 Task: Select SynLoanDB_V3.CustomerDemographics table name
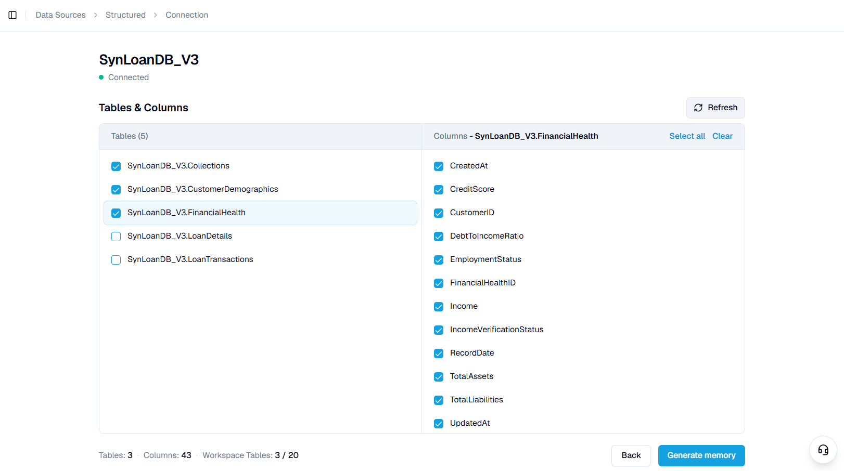point(203,189)
